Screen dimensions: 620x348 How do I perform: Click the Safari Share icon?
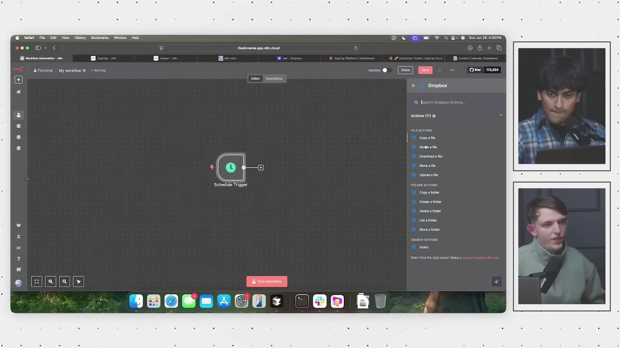480,48
